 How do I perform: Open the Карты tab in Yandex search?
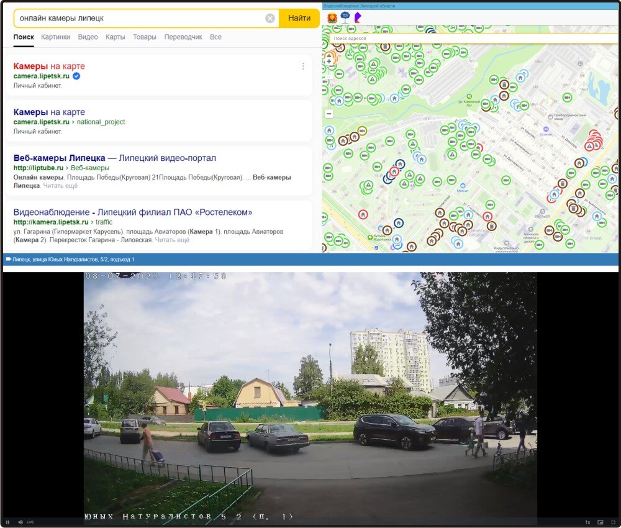point(116,37)
